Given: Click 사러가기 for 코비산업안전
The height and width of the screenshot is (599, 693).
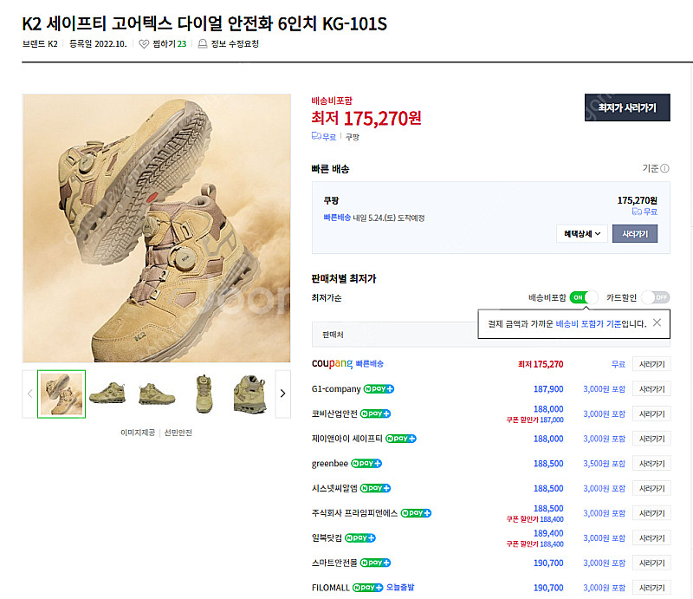Looking at the screenshot, I should (x=651, y=413).
